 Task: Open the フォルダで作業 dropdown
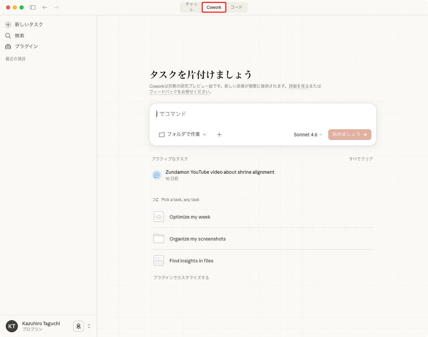pyautogui.click(x=183, y=135)
